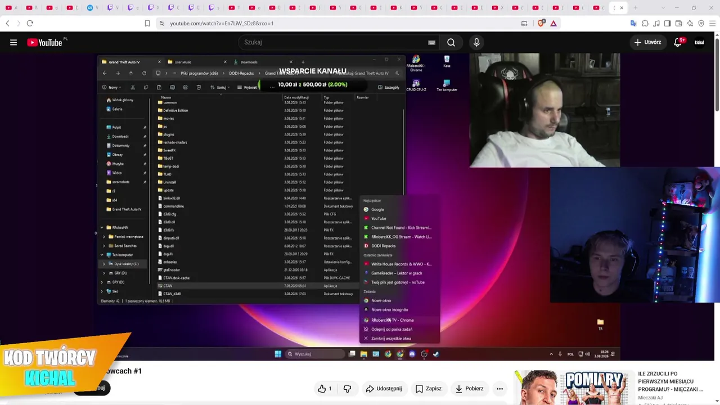The image size is (720, 405).
Task: Open the three-dot more actions menu below the video
Action: click(x=499, y=388)
